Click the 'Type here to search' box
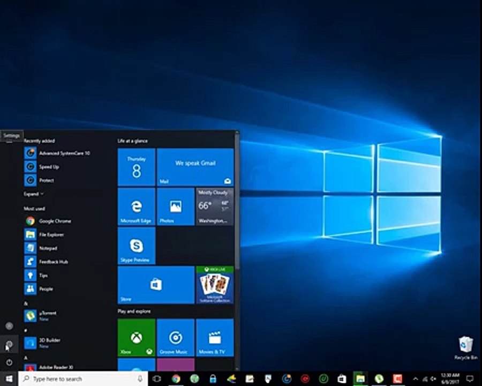This screenshot has height=386, width=482. coord(83,378)
